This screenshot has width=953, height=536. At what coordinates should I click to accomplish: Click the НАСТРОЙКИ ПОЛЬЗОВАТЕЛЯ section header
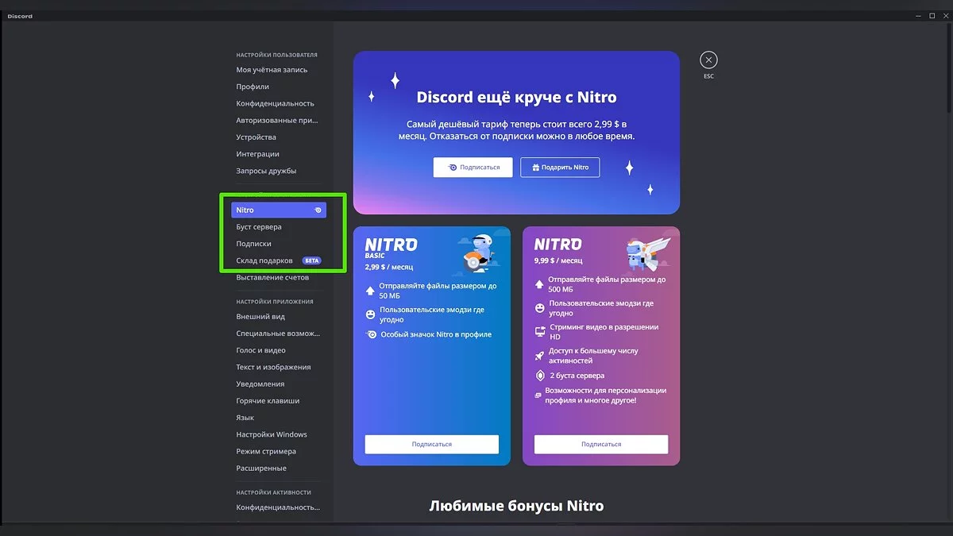click(x=276, y=55)
